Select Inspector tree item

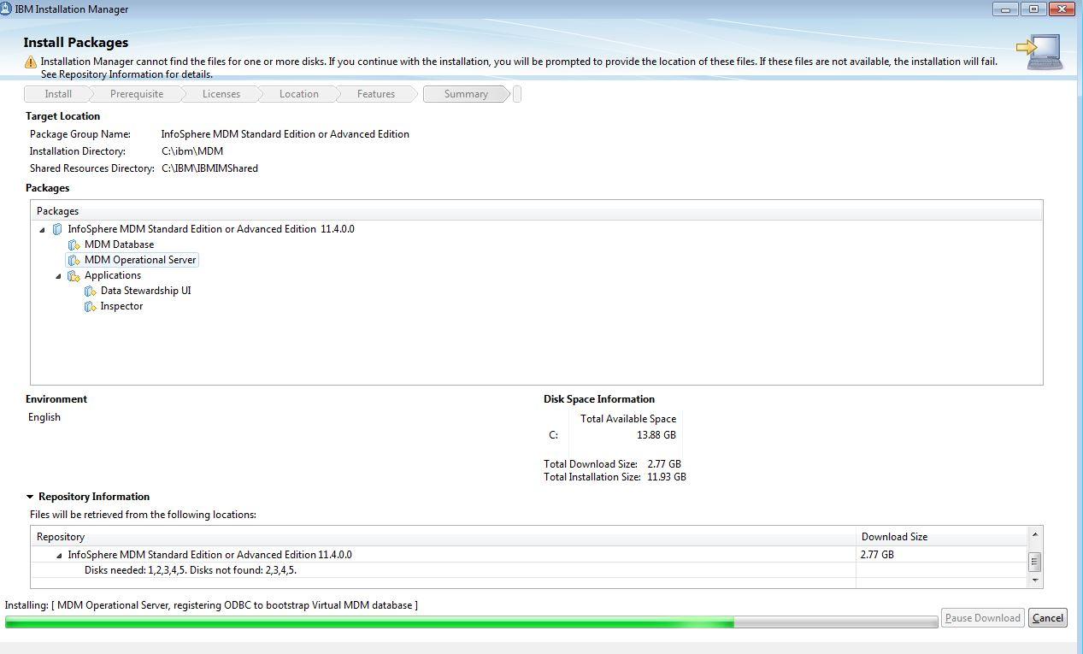click(121, 306)
